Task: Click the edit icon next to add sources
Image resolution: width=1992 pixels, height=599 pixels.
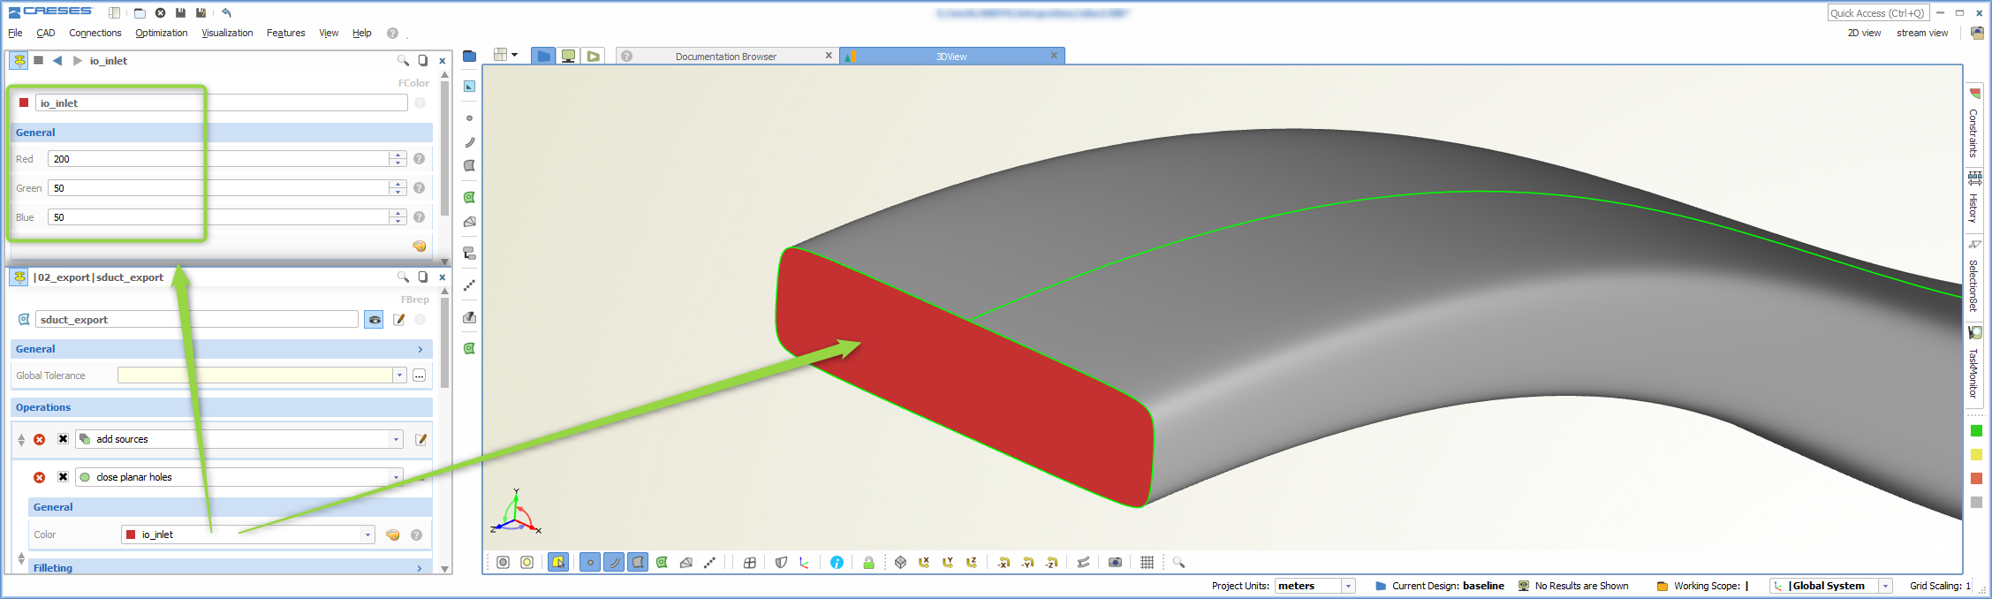Action: click(x=420, y=439)
